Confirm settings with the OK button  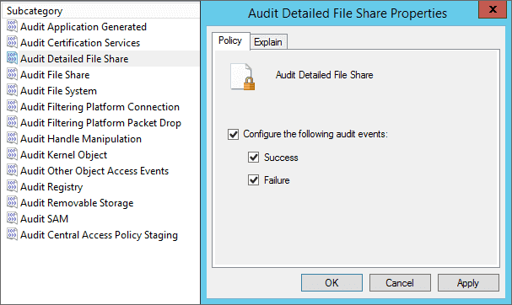331,282
